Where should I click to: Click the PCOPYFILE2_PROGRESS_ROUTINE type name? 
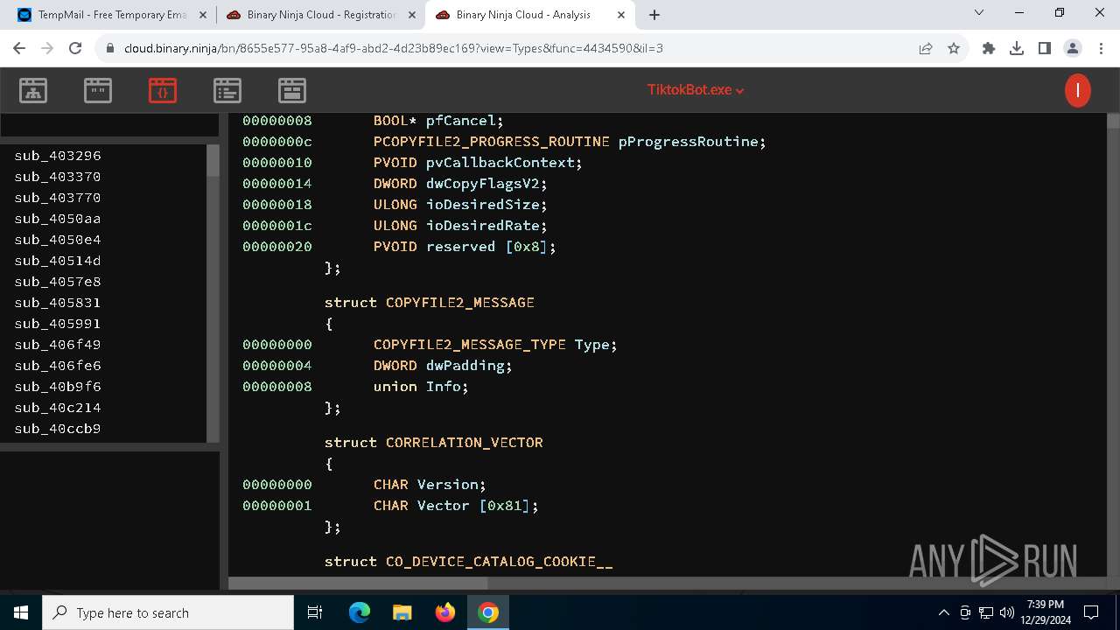pyautogui.click(x=492, y=142)
